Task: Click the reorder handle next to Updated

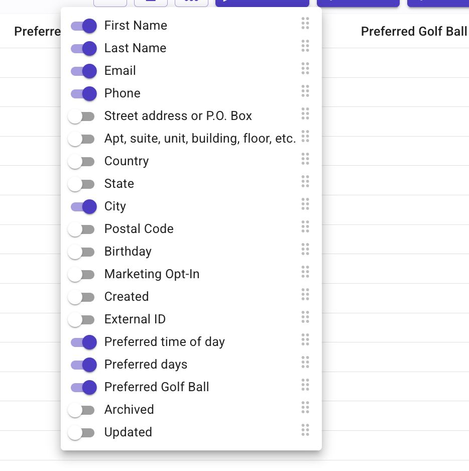Action: [x=305, y=430]
